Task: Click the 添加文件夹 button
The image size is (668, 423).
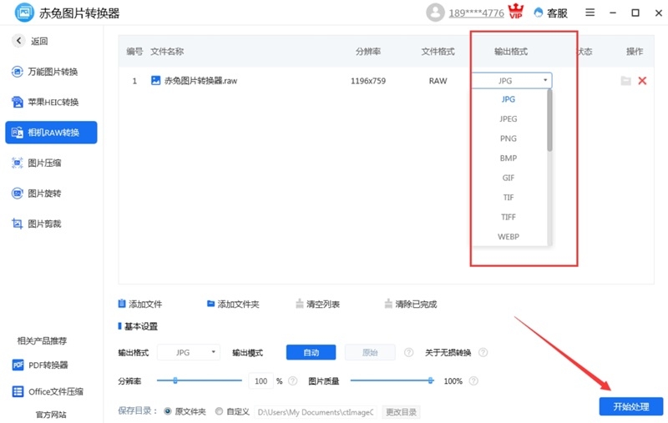Action: [233, 304]
